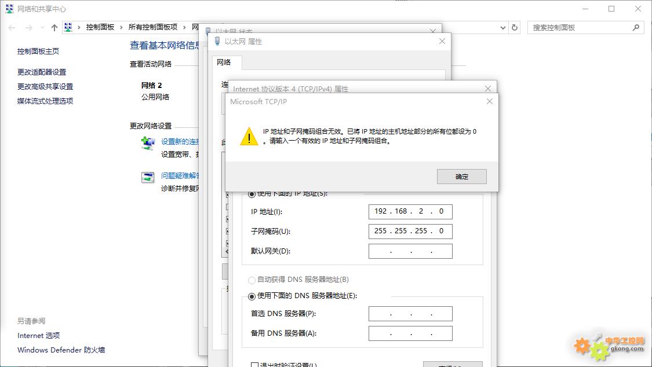Close the Ethernet properties window
The width and height of the screenshot is (652, 367).
pos(442,41)
